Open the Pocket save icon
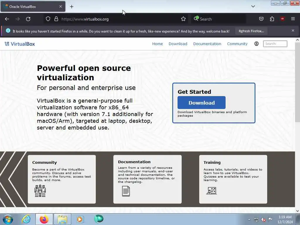 click(261, 19)
